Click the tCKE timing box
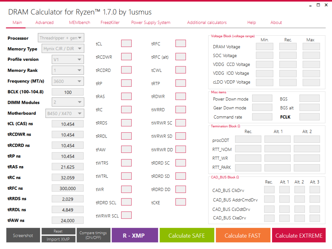Image resolution: width=332 pixels, height=249 pixels. point(181,202)
